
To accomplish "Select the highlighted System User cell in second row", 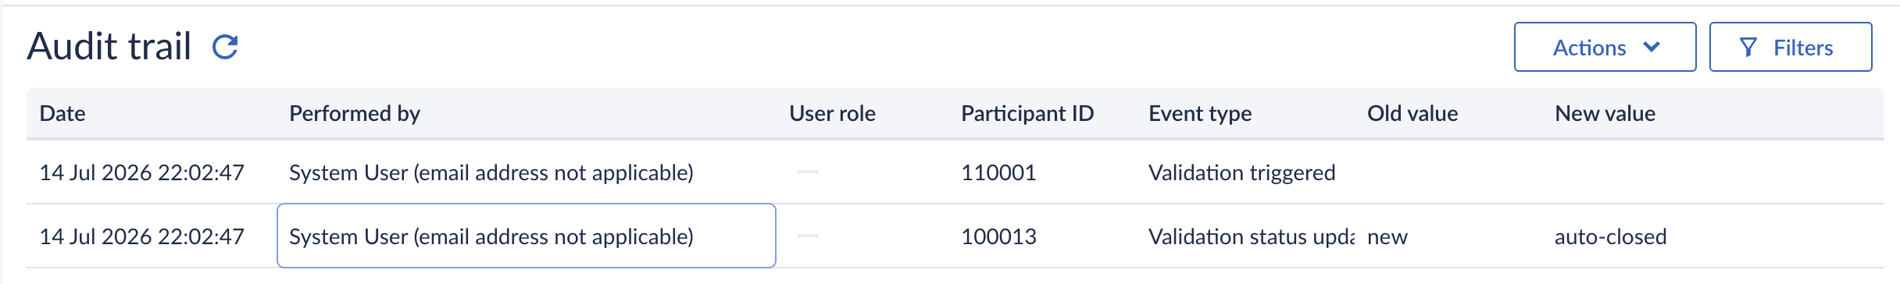I will coord(527,236).
